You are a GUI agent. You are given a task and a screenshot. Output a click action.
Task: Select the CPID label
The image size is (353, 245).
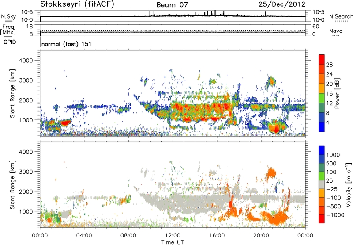coord(10,42)
